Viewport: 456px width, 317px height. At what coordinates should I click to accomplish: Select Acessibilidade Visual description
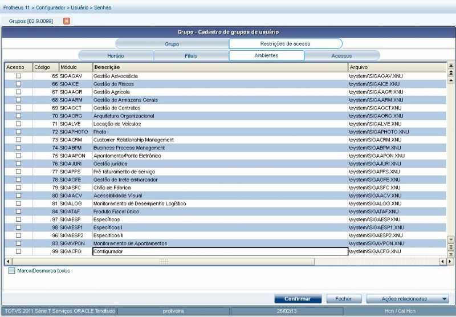[x=118, y=196]
